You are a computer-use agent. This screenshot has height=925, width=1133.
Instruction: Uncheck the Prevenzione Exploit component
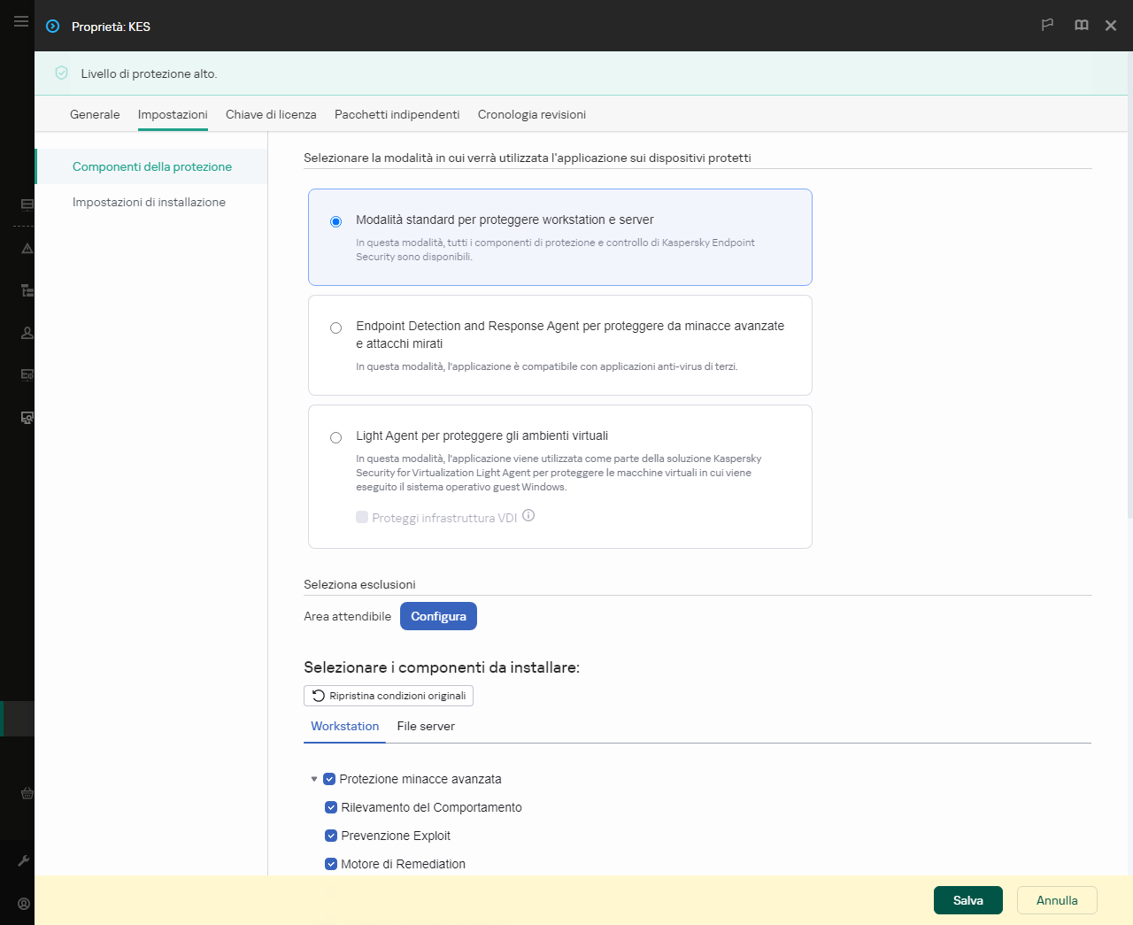pos(330,835)
